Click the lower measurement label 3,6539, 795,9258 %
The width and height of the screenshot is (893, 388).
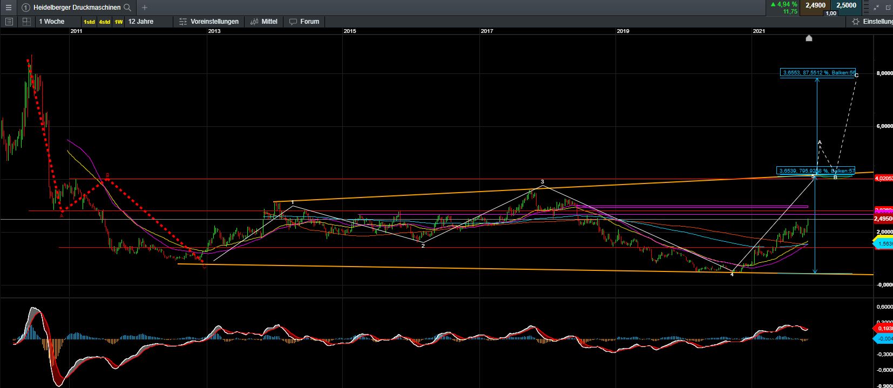(815, 171)
